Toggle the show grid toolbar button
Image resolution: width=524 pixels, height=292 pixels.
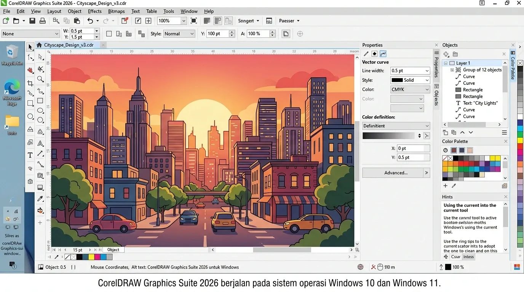(207, 21)
